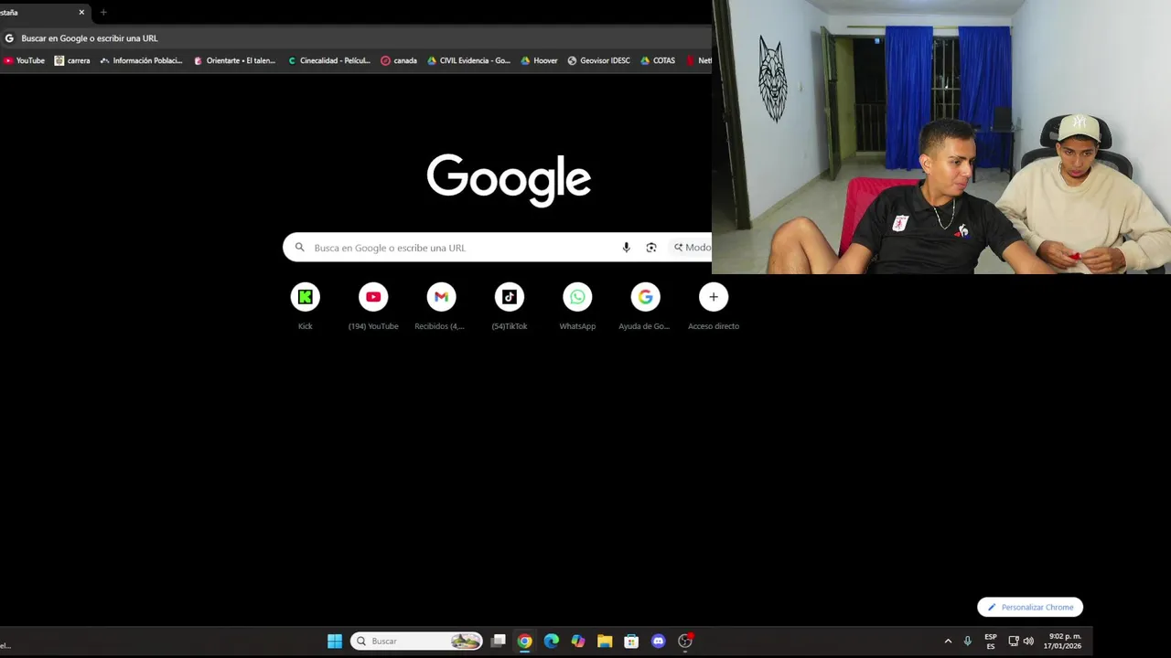Switch to Chrome in the taskbar

525,641
